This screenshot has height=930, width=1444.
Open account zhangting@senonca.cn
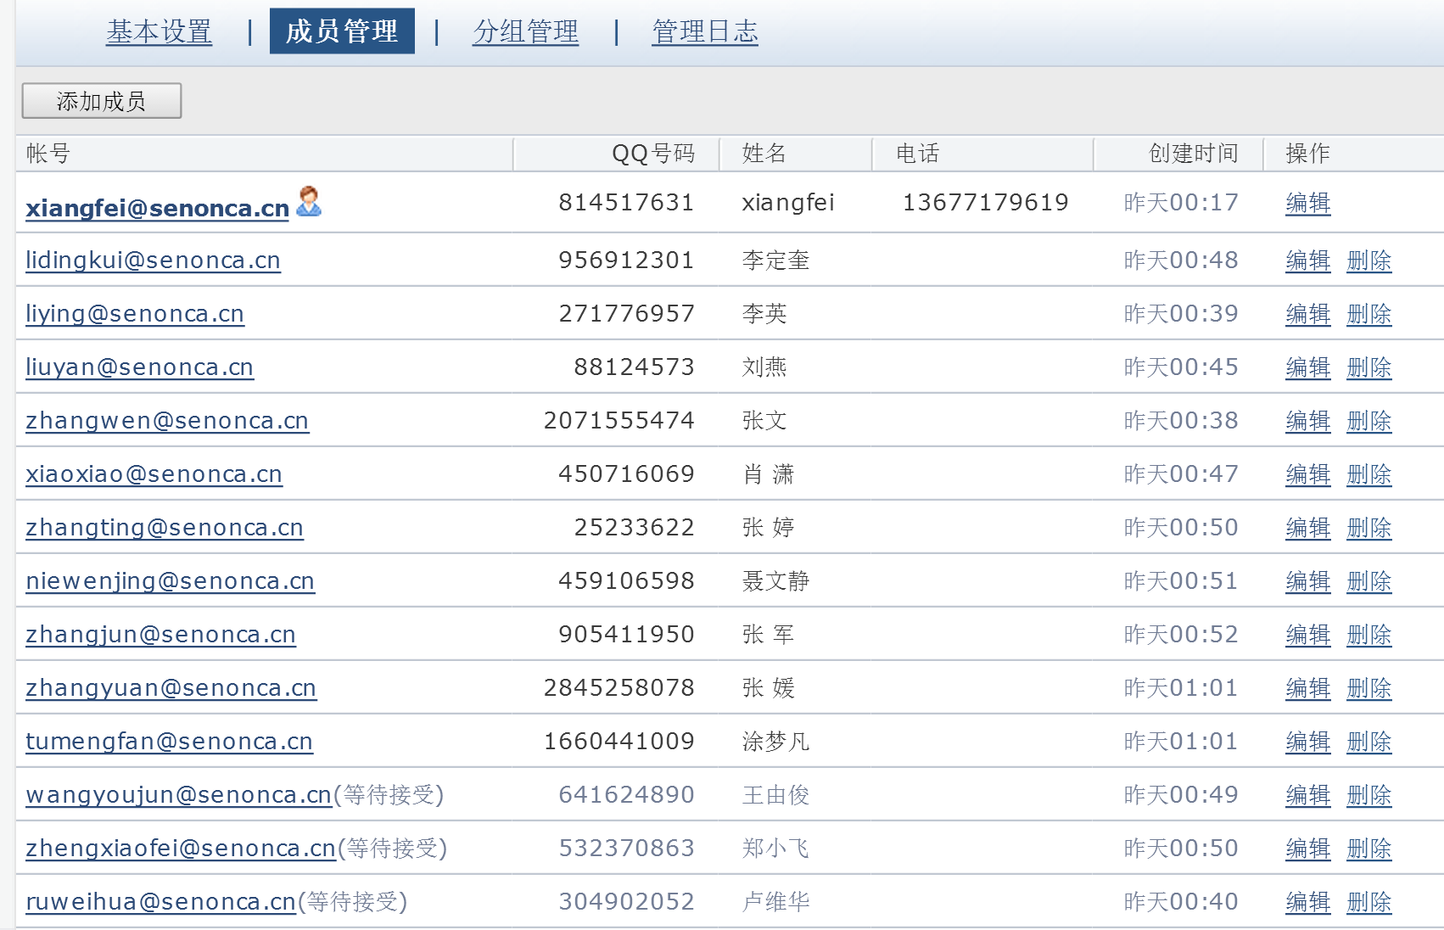(x=165, y=528)
